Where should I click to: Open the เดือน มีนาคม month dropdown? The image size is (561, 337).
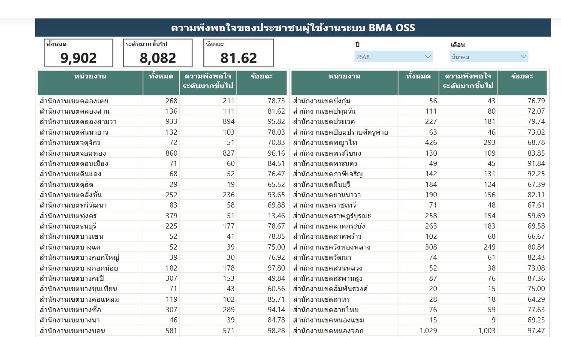click(x=489, y=57)
